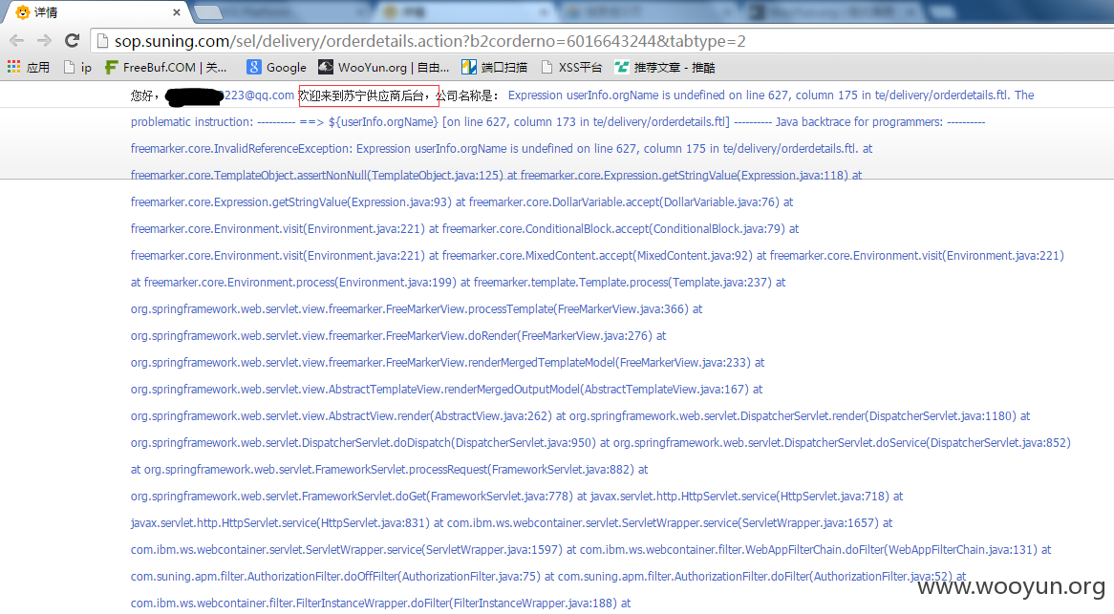1114x614 pixels.
Task: Click the FreeMarkerView.processTemplate trace line
Action: [x=417, y=309]
